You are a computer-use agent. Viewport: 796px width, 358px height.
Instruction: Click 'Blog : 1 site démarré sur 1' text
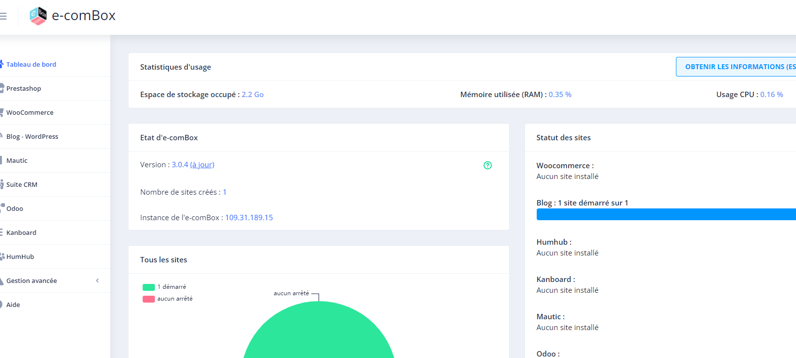point(582,203)
